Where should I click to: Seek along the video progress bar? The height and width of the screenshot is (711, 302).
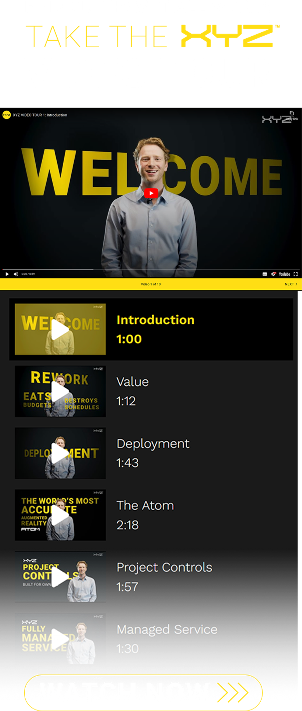coord(151,270)
